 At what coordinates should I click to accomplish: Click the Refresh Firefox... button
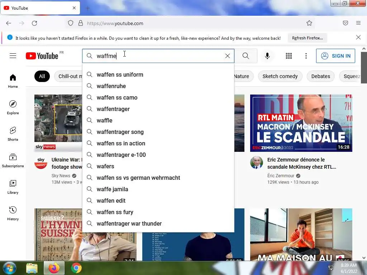pyautogui.click(x=307, y=38)
